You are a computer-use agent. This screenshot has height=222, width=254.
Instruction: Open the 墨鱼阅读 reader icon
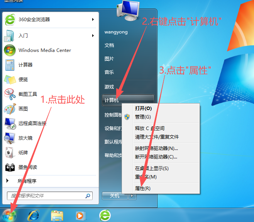click(10, 167)
